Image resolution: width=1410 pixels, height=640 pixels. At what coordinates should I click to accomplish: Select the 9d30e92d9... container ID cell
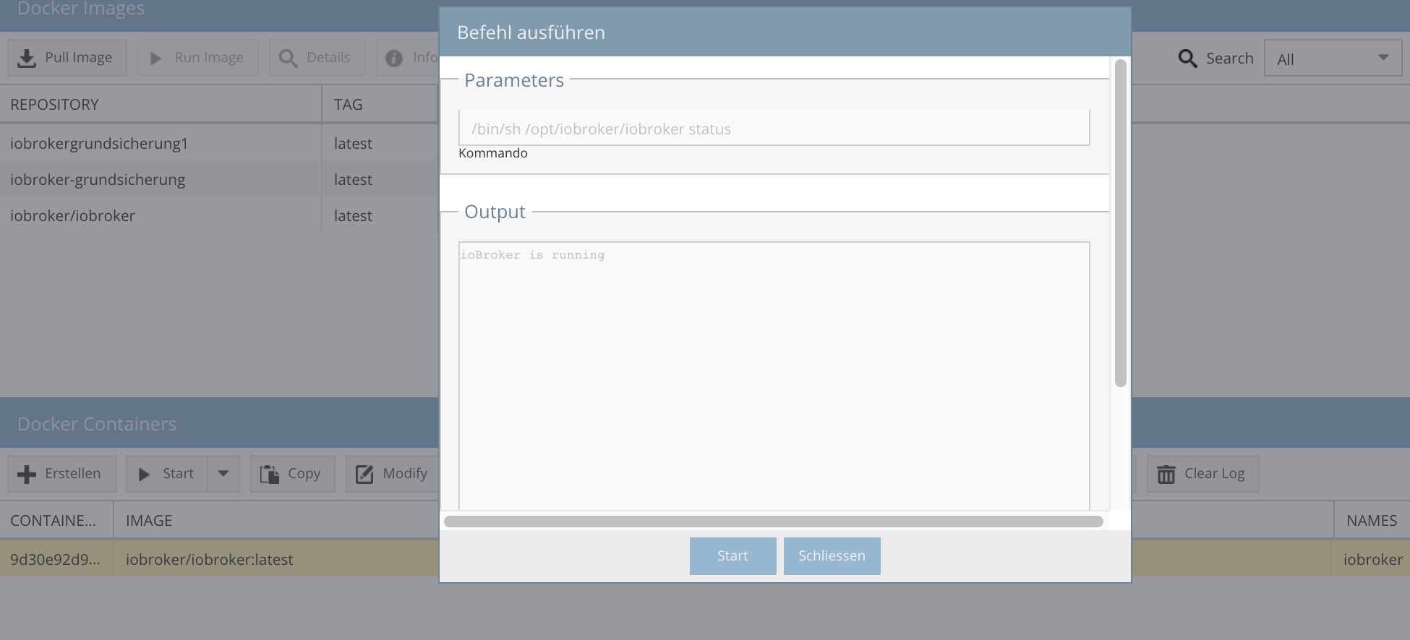click(x=56, y=559)
